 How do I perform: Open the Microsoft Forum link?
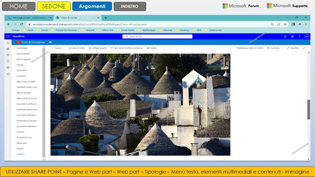[x=241, y=6]
